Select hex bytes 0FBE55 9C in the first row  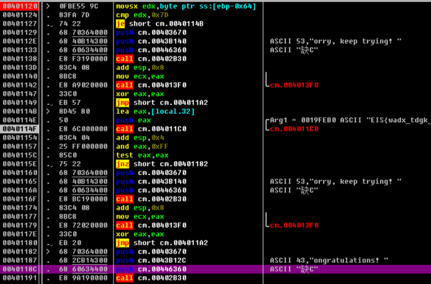[78, 6]
